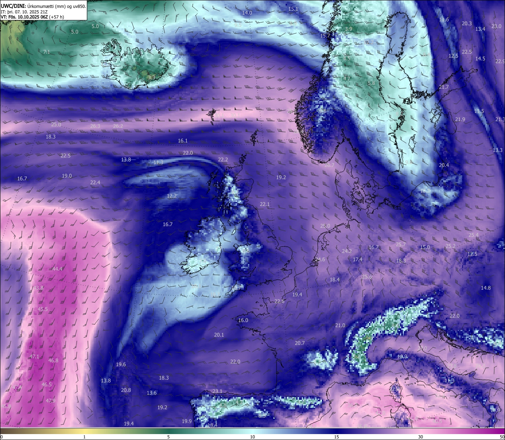Click the 10 mark on the colour scale

click(252, 437)
